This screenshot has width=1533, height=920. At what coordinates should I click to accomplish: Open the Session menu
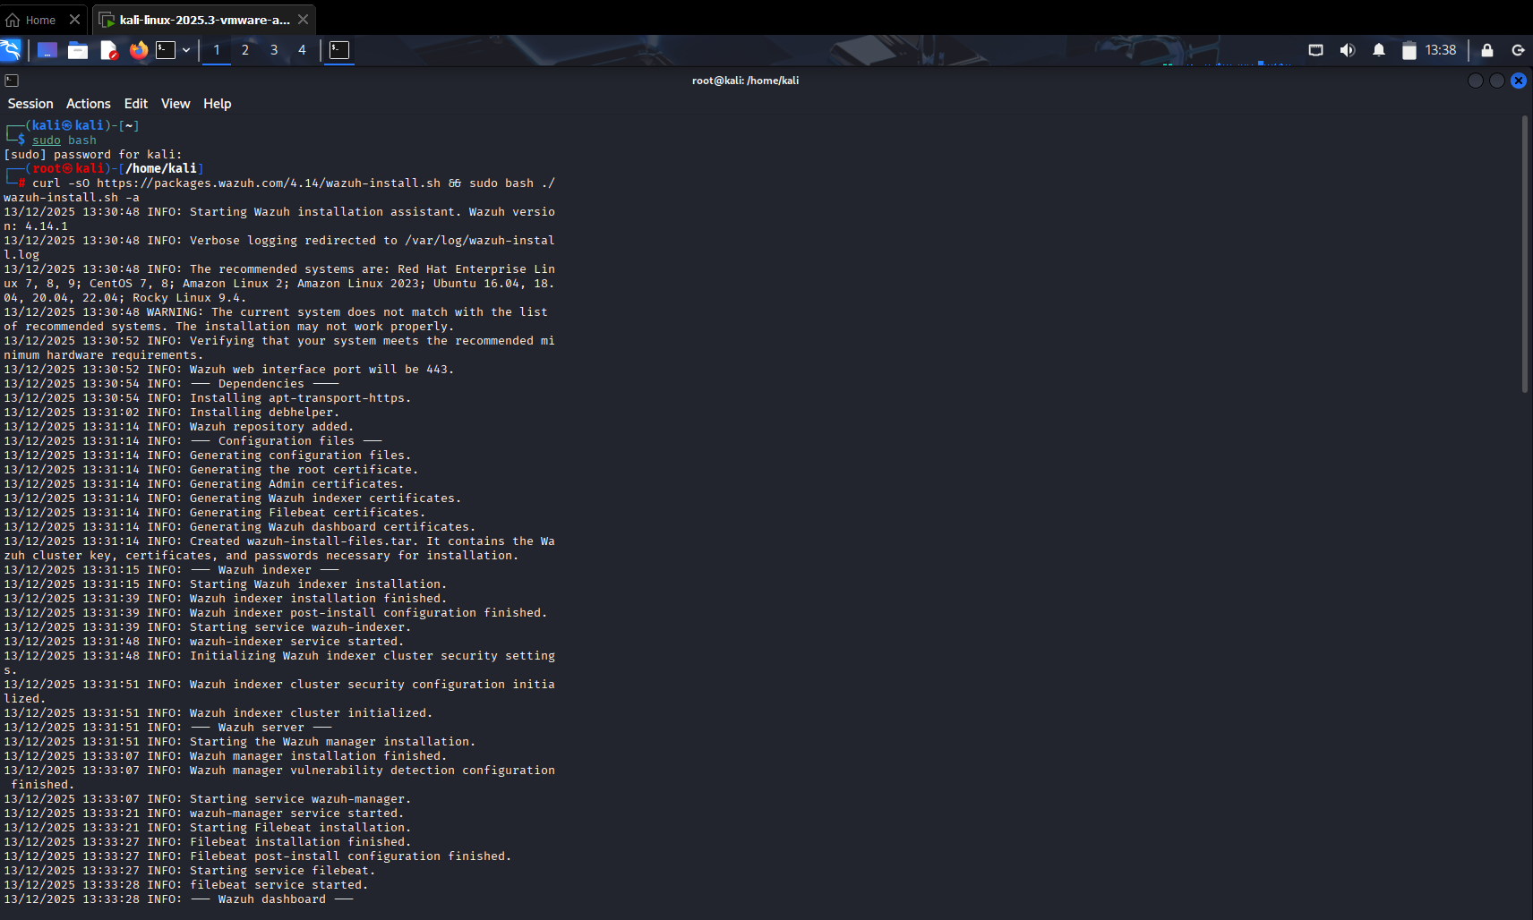click(30, 104)
